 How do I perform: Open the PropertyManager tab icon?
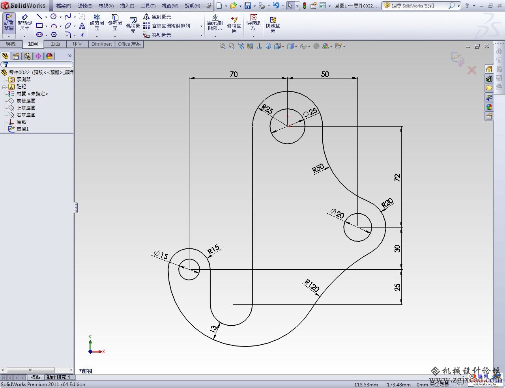(x=16, y=56)
